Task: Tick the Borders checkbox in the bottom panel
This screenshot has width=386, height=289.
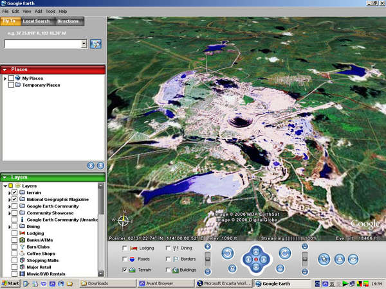Action: tap(168, 259)
